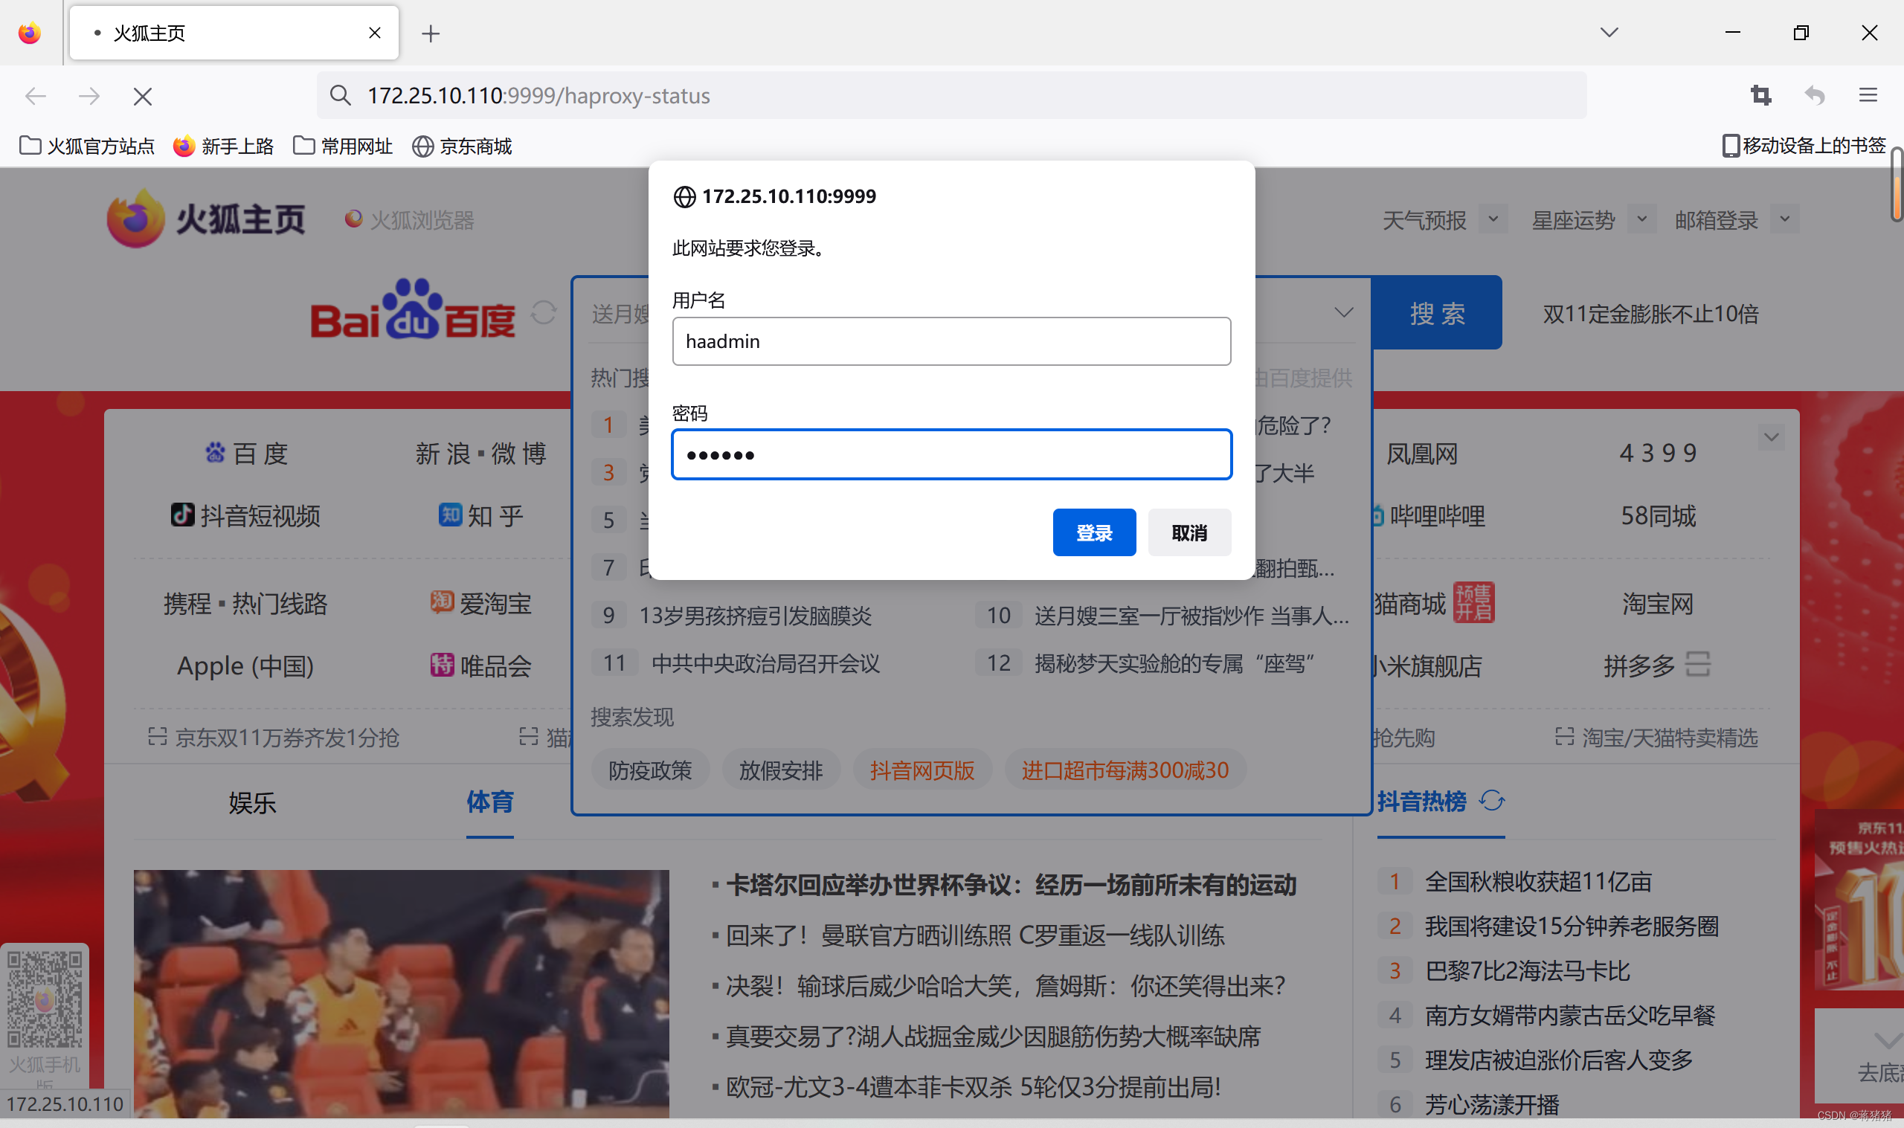This screenshot has width=1904, height=1128.
Task: Click the username field containing haadmin
Action: [x=951, y=341]
